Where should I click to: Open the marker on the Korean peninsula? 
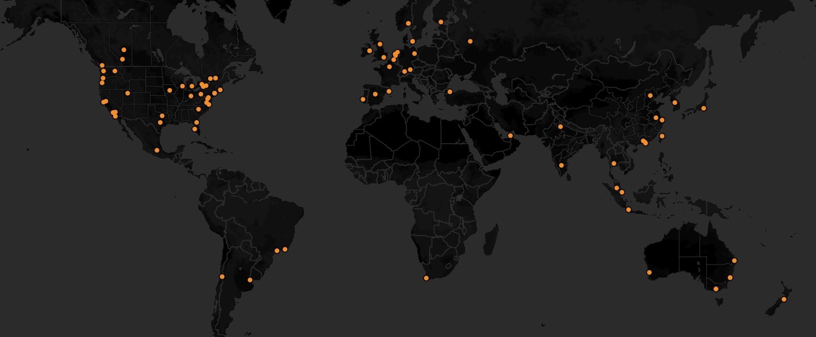(674, 103)
